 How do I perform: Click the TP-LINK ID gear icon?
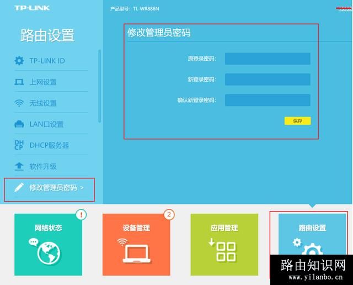pos(19,61)
